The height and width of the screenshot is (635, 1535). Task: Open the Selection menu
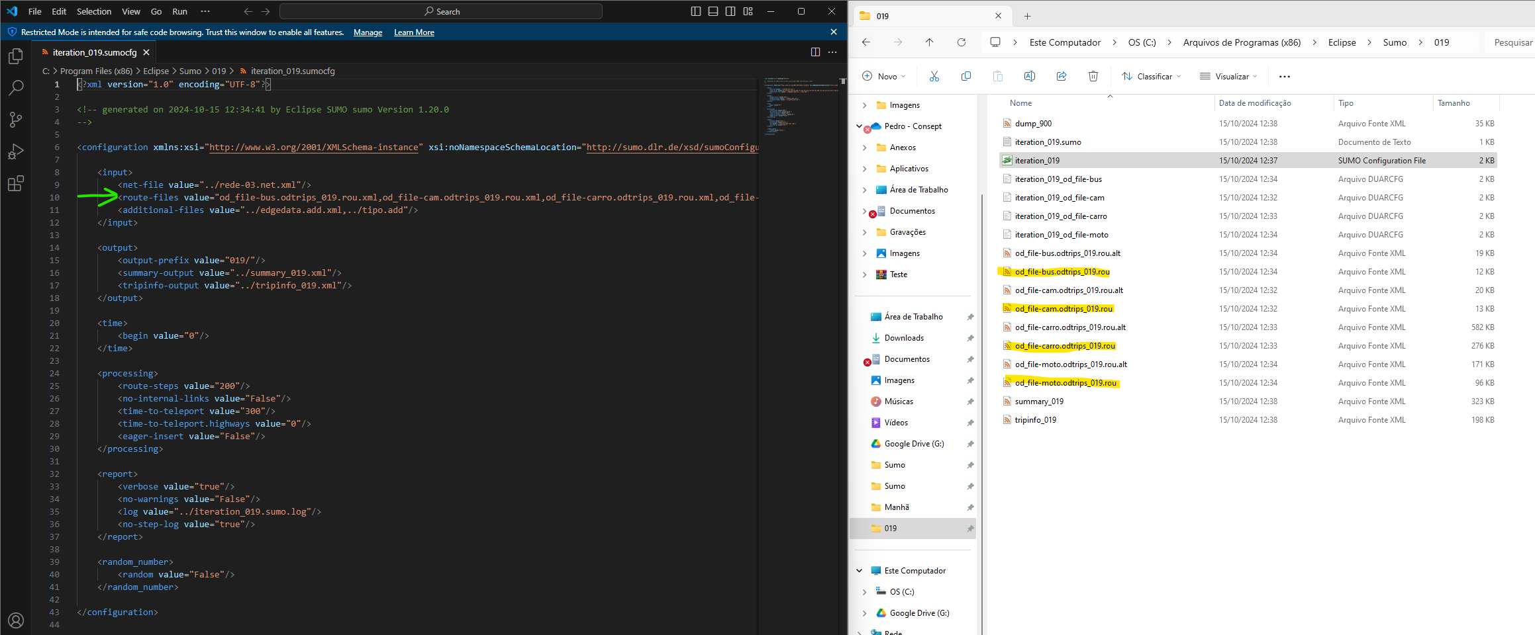pyautogui.click(x=94, y=11)
